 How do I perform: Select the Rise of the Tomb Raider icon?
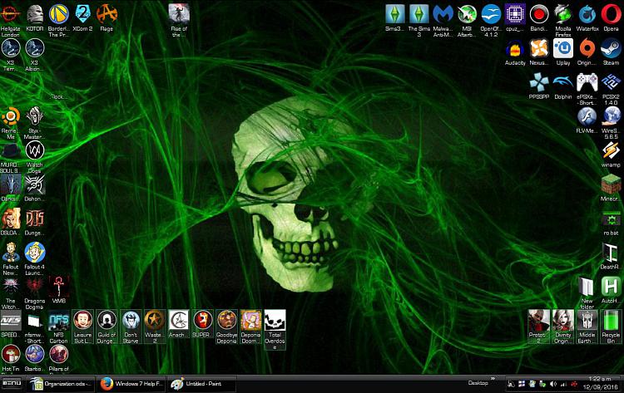coord(179,20)
